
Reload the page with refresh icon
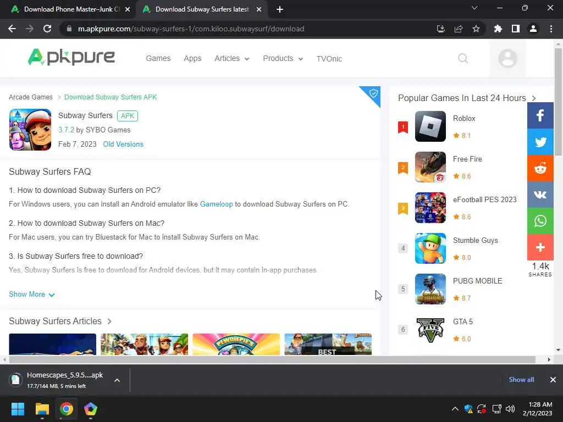(47, 29)
